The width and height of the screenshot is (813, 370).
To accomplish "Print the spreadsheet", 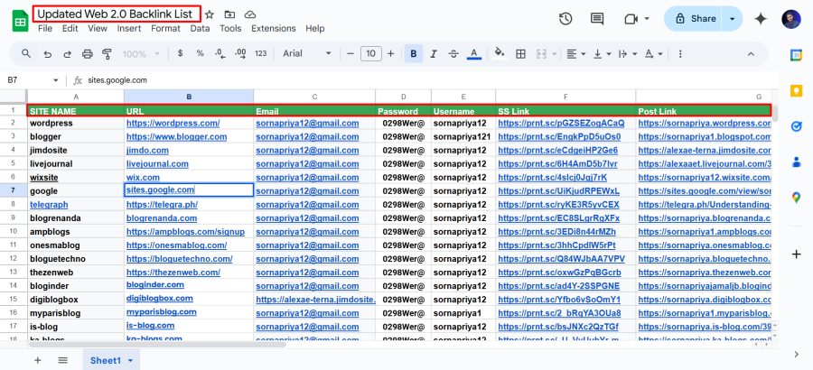I will pos(87,54).
